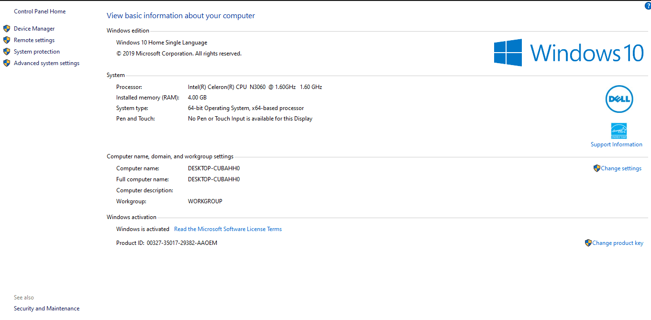Click the shield icon beside Advanced system settings
This screenshot has height=320, width=651.
click(x=7, y=63)
